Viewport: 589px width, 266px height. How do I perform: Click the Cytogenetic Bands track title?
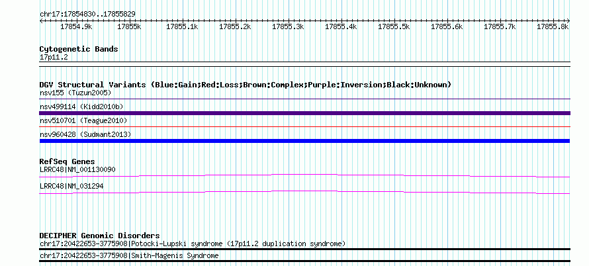(x=79, y=49)
